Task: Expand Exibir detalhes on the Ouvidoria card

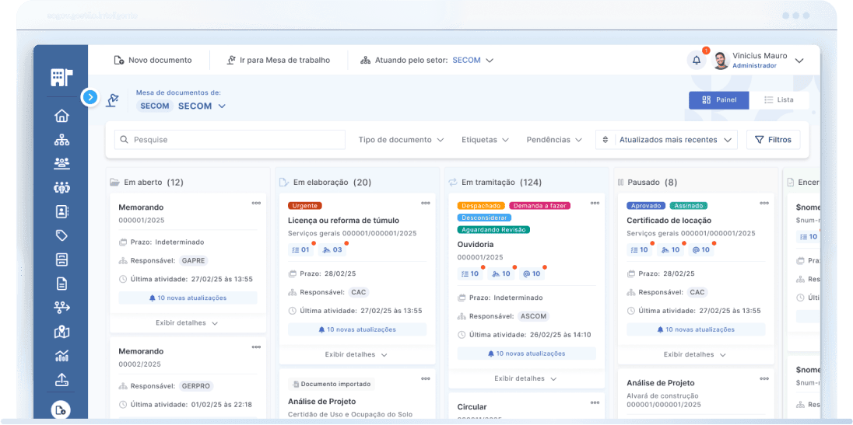Action: tap(526, 378)
